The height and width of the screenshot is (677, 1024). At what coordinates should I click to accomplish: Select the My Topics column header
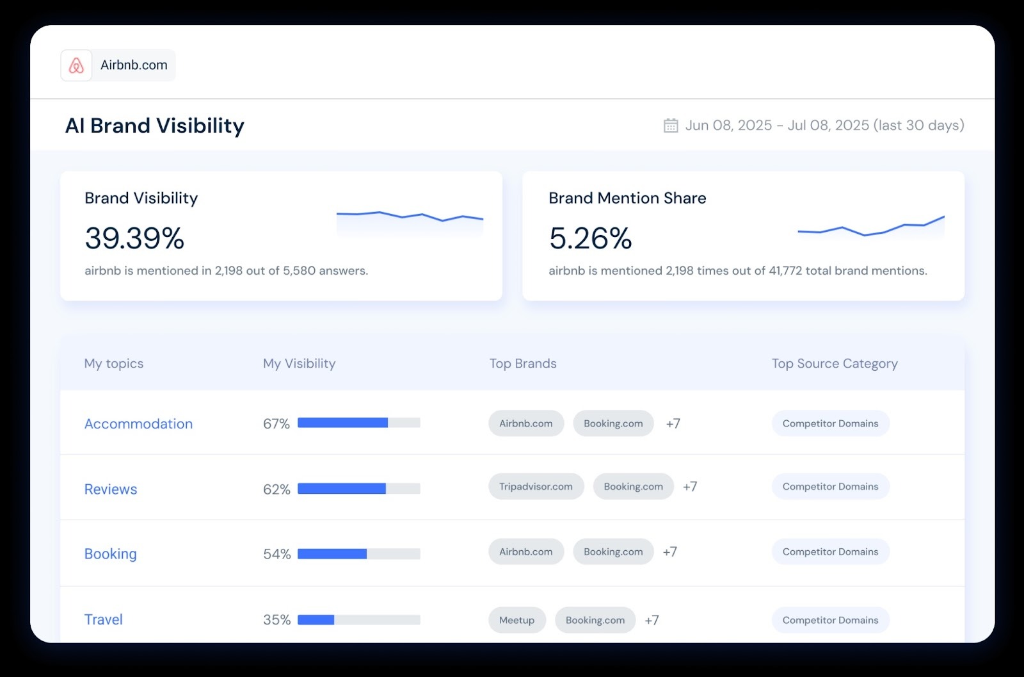(113, 363)
